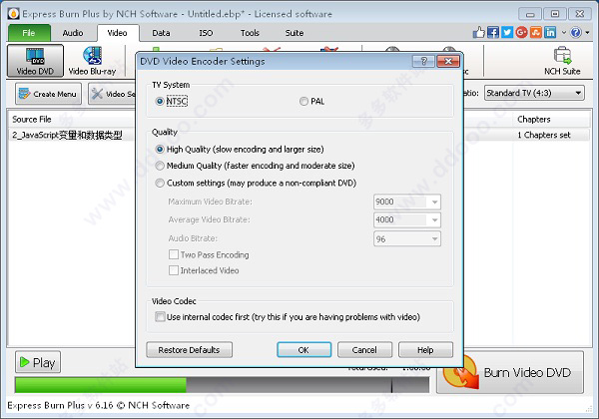This screenshot has width=599, height=419.
Task: Switch to the Video tab
Action: coord(117,33)
